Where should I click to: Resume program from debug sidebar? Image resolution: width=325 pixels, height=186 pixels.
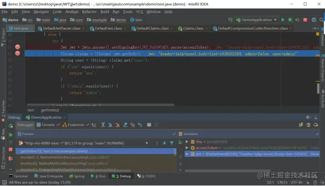pyautogui.click(x=10, y=135)
